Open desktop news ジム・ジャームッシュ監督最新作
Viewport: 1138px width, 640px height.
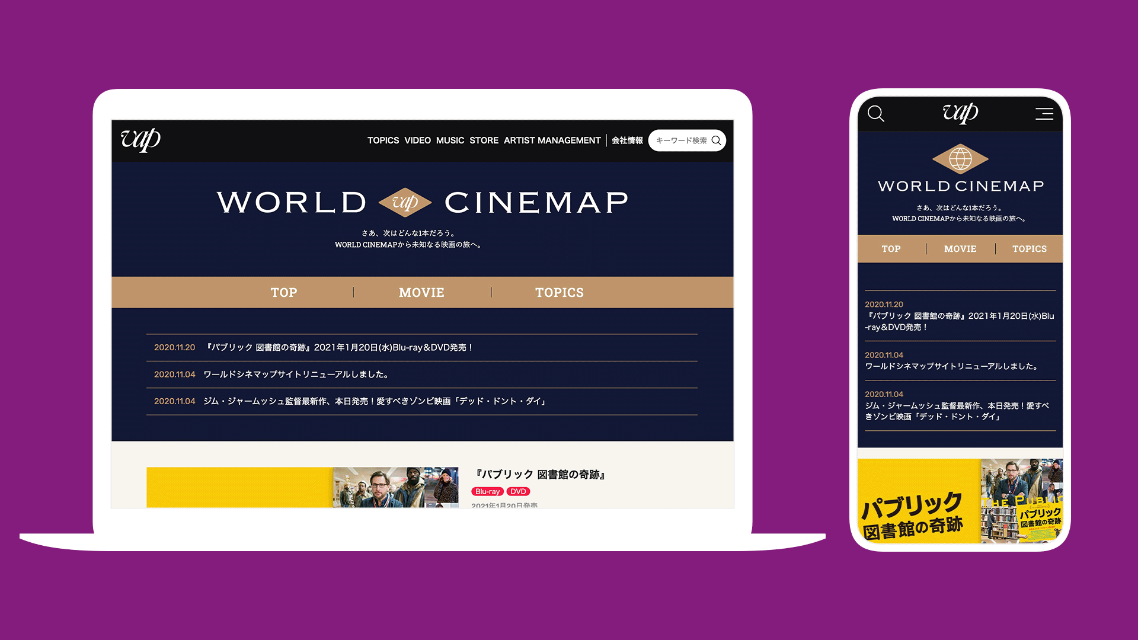coord(422,401)
